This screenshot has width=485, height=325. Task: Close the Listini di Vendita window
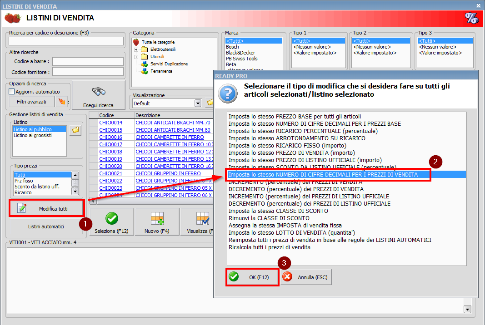click(478, 5)
